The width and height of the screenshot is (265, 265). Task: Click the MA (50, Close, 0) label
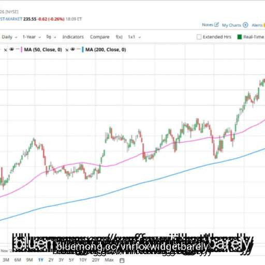tap(43, 50)
